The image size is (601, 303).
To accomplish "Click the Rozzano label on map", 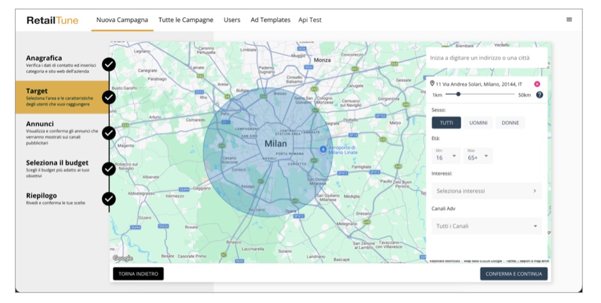I will (257, 209).
